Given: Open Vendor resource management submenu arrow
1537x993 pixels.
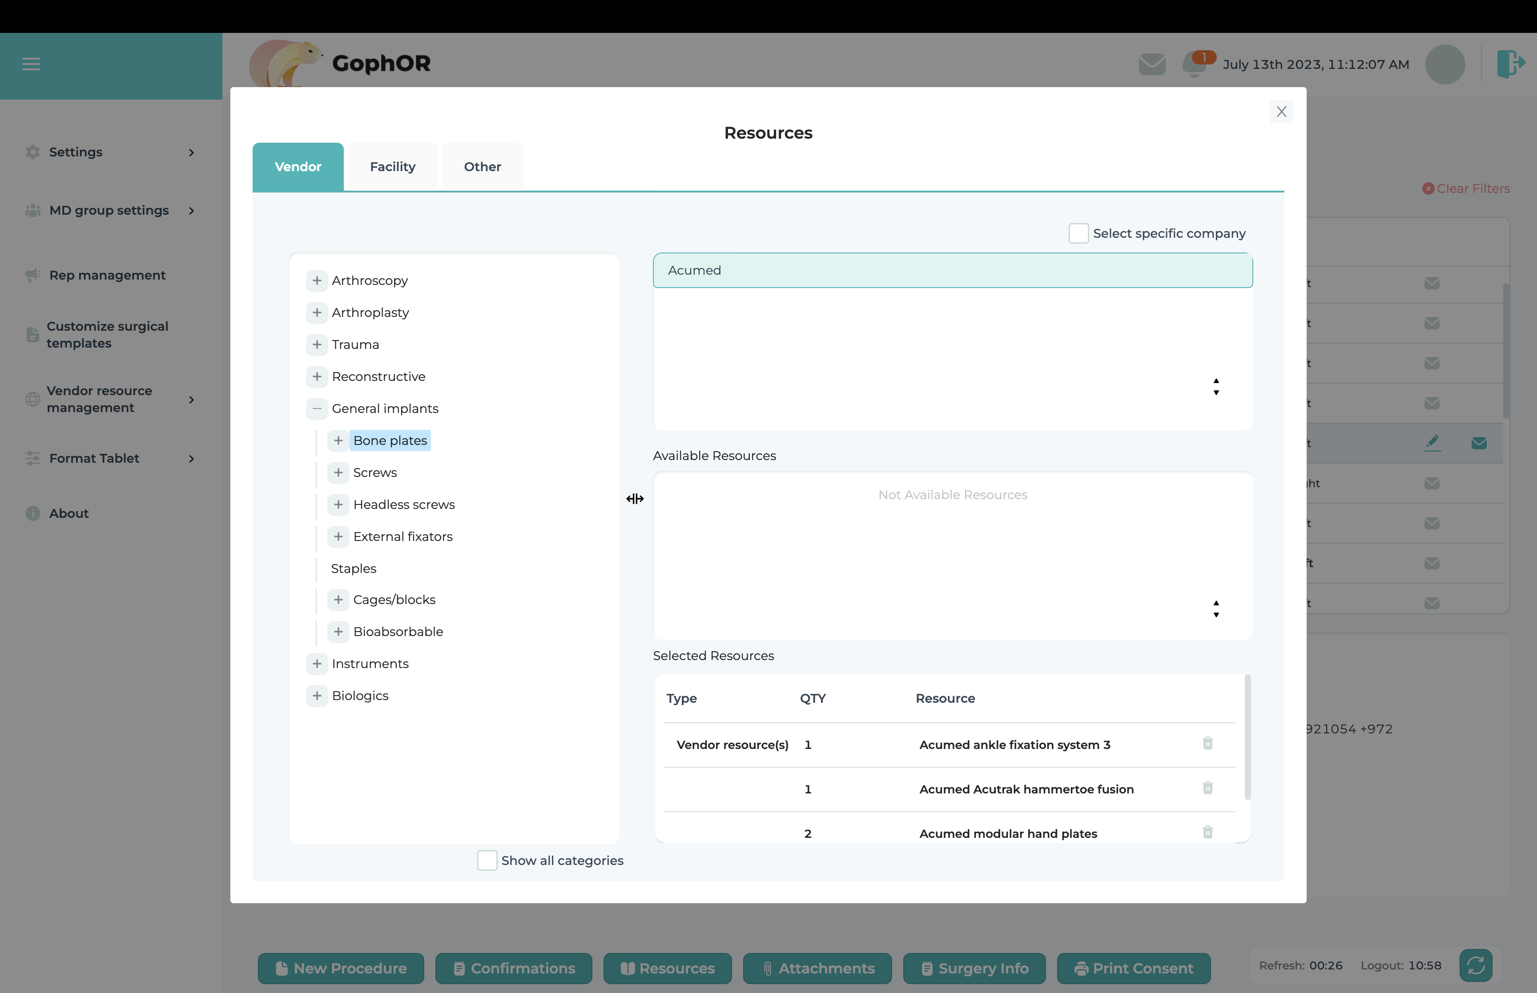Looking at the screenshot, I should (x=192, y=400).
